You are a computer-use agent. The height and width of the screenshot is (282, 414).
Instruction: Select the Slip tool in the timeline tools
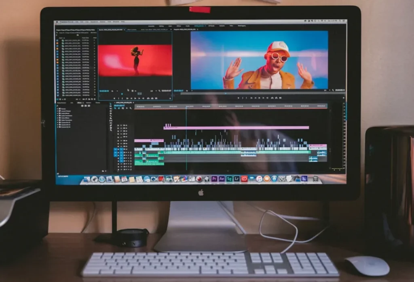click(110, 121)
